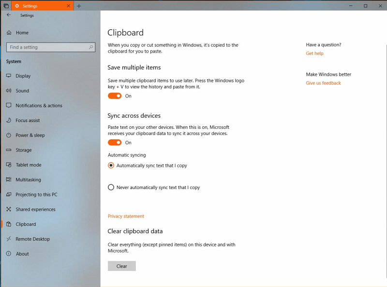
Task: Disable the Save multiple items toggle
Action: (115, 96)
